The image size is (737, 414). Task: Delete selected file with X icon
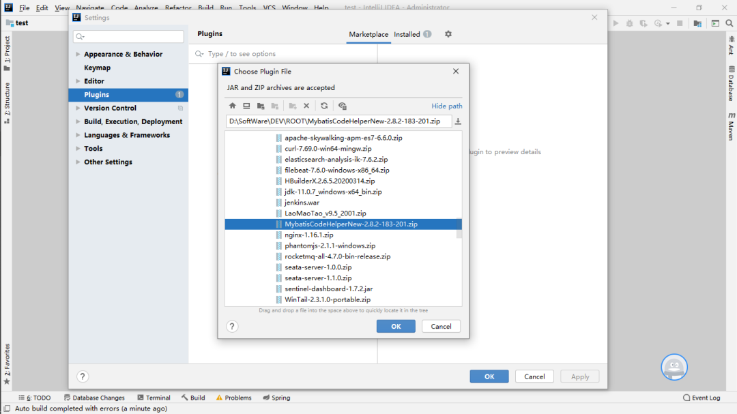(x=306, y=106)
